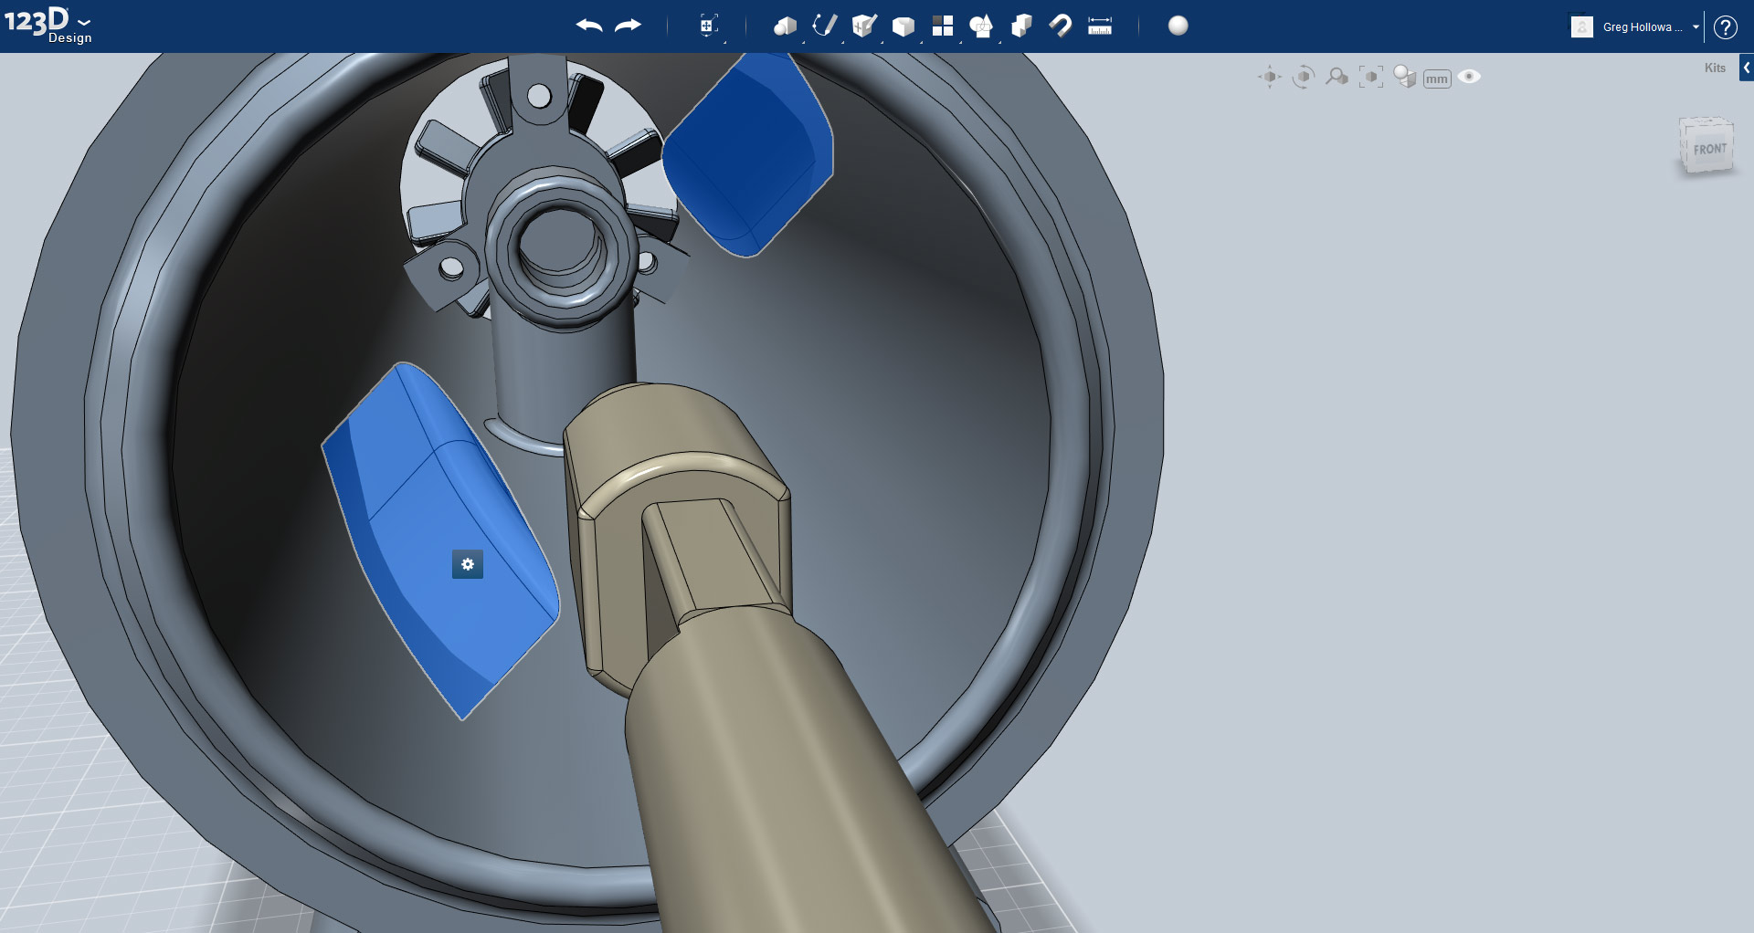This screenshot has width=1754, height=933.
Task: Open the Greg Hollowa account dropdown
Action: 1652,26
